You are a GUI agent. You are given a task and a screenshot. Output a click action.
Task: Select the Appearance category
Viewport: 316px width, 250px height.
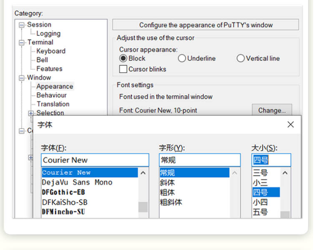pyautogui.click(x=55, y=87)
